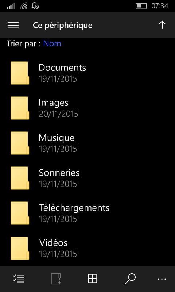Tap the Sonneries folder icon
The image size is (175, 292).
[20, 178]
